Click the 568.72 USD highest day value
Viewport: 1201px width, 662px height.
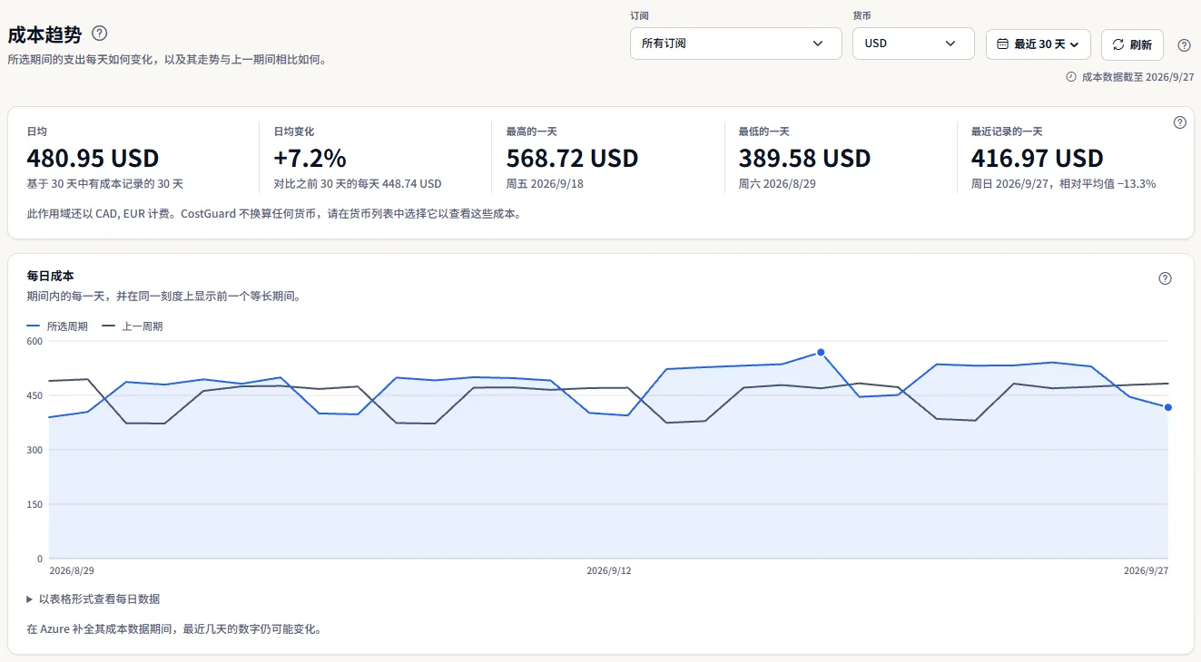coord(572,159)
